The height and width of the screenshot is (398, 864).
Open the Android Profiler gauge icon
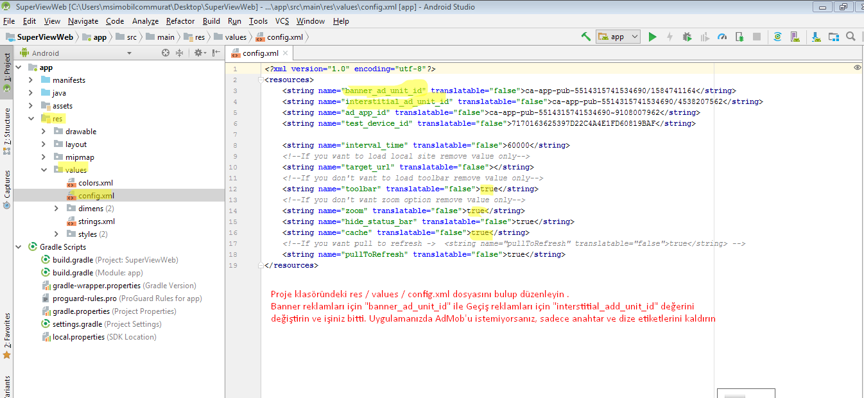coord(722,37)
